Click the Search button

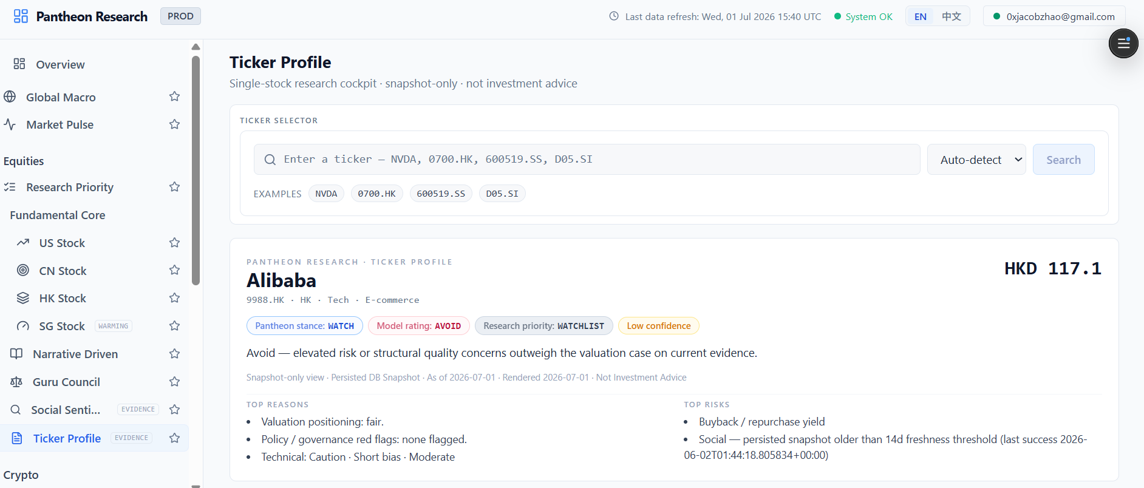point(1063,160)
